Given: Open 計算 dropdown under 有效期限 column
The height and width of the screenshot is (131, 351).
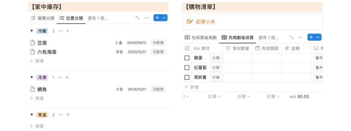Looking at the screenshot, I should [x=273, y=96].
